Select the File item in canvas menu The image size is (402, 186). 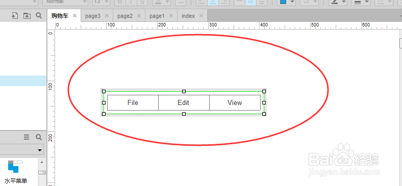(133, 102)
